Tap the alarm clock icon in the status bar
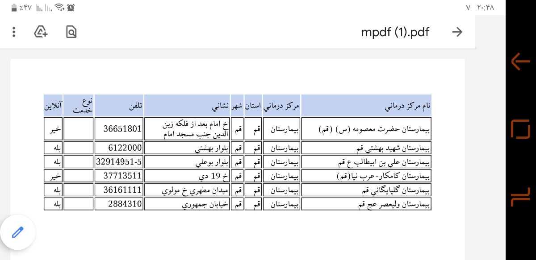 (71, 7)
